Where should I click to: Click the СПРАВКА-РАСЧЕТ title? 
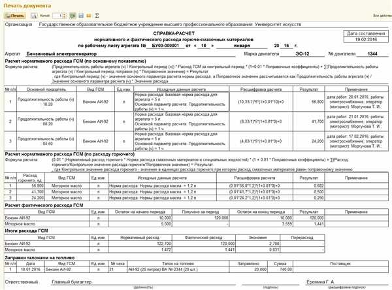[174, 33]
